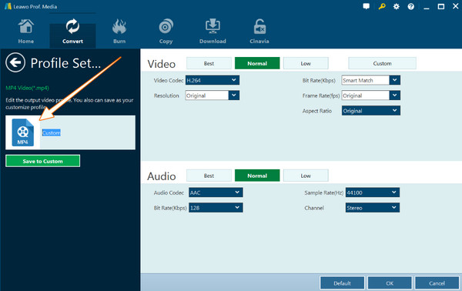Screen dimensions: 462x291
Task: Expand the video Bit Rate Smart Match dropdown arrow
Action: 395,80
